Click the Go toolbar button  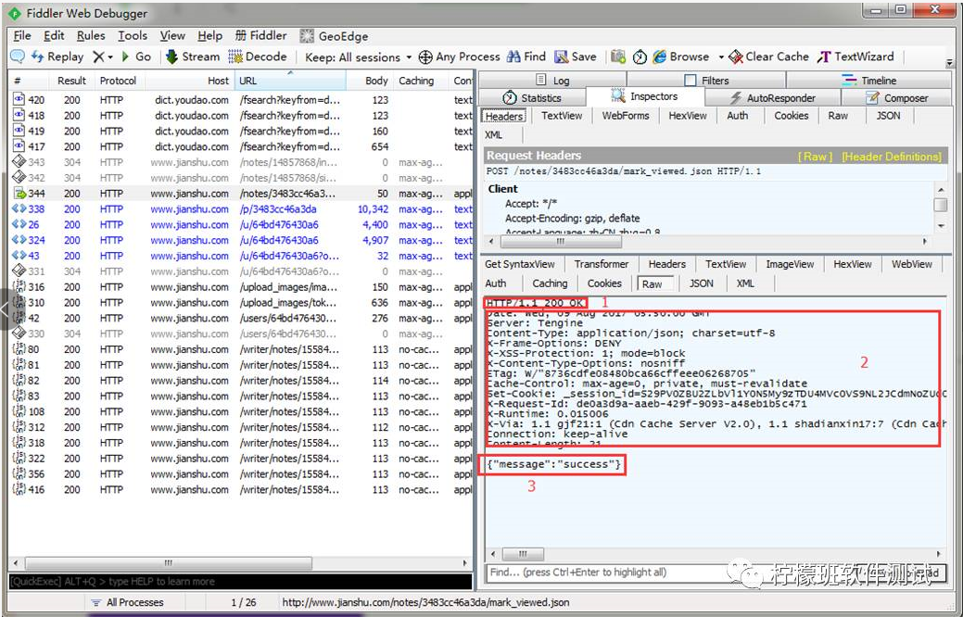[x=135, y=57]
